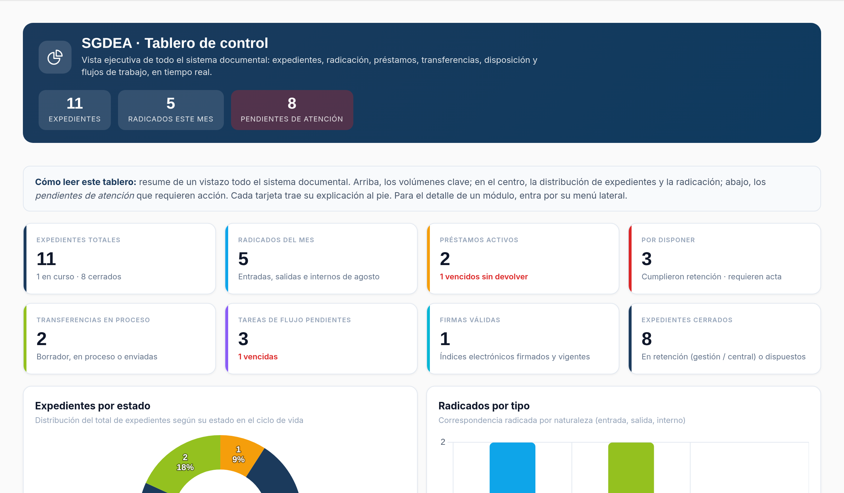Click '1 en curso · 8 cerrados' text
Image resolution: width=844 pixels, height=493 pixels.
pos(79,277)
